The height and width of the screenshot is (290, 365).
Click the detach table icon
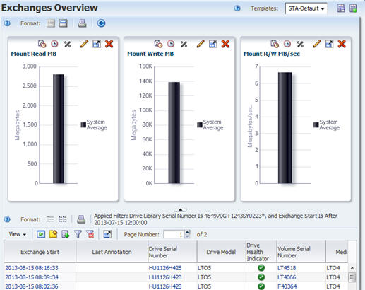pyautogui.click(x=107, y=234)
